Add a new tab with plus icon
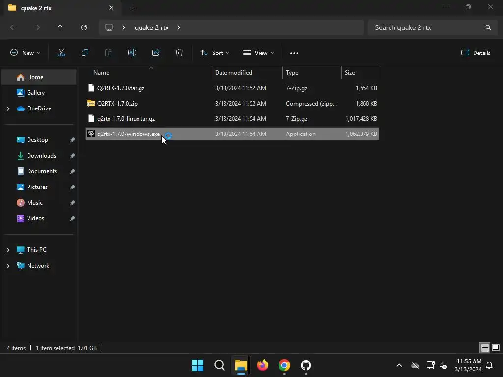The width and height of the screenshot is (503, 377). click(x=133, y=8)
